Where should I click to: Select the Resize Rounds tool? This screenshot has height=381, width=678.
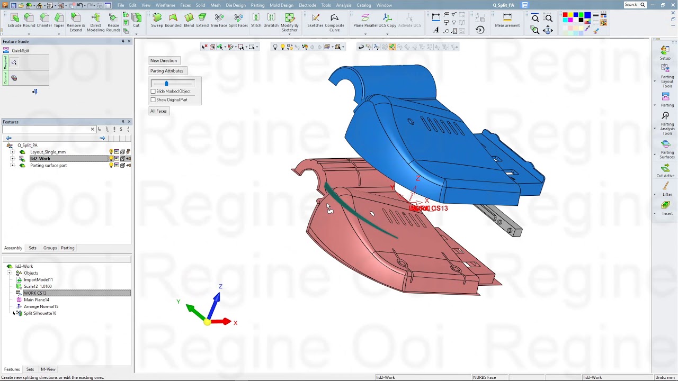(113, 23)
